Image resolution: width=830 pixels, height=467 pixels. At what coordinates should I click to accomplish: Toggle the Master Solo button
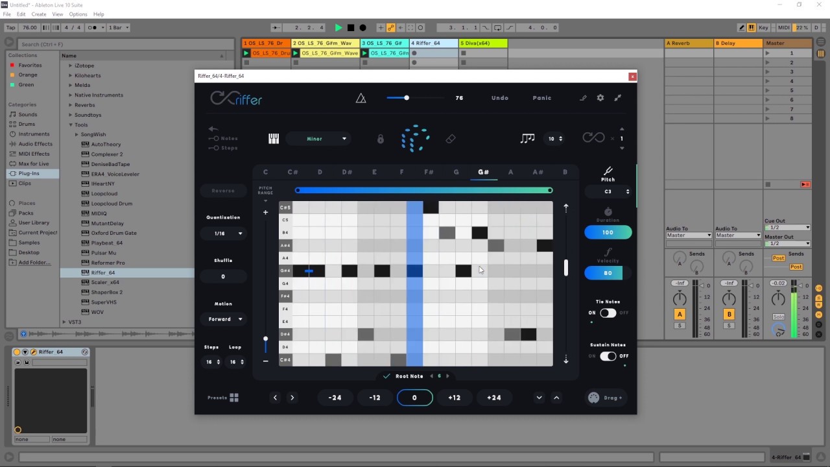(x=779, y=317)
